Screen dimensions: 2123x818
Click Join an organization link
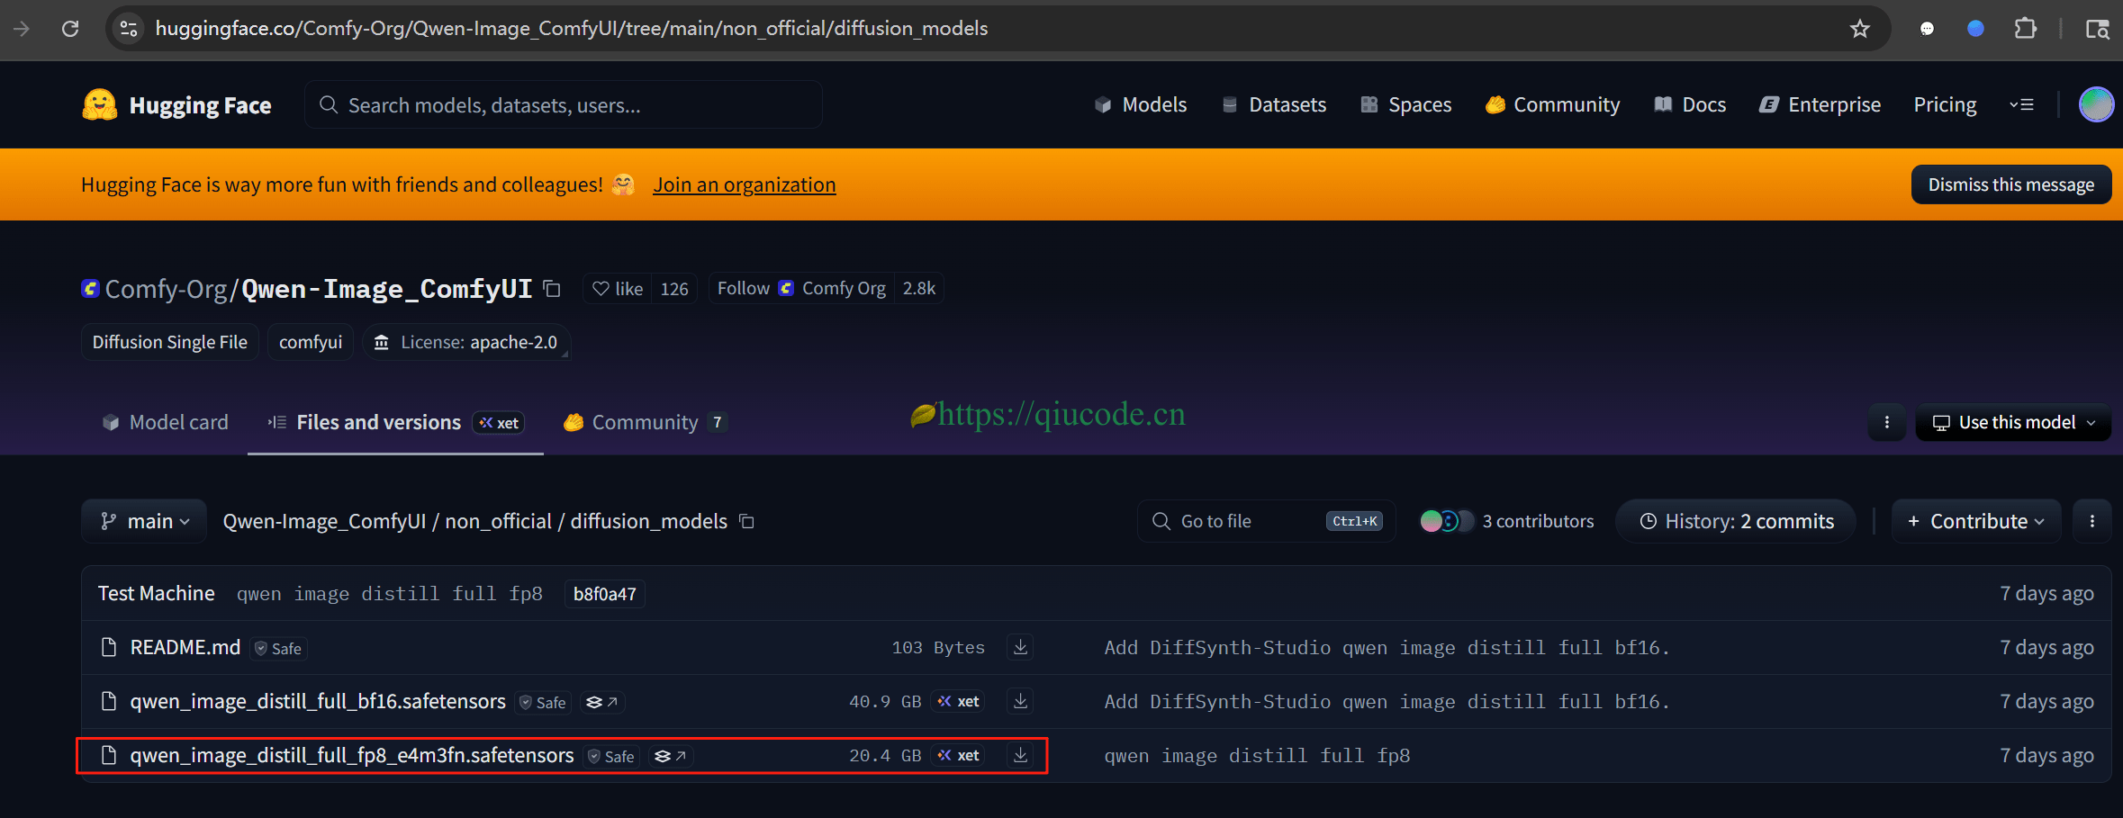pyautogui.click(x=745, y=184)
